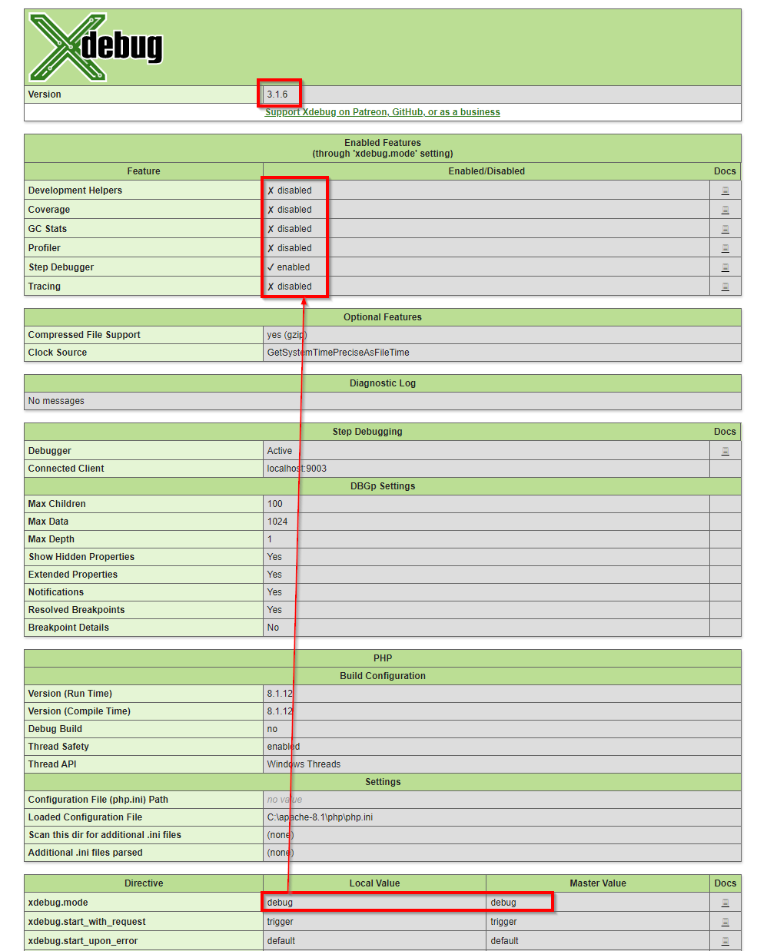Click the Xdebug logo
The image size is (767, 951).
click(x=95, y=48)
